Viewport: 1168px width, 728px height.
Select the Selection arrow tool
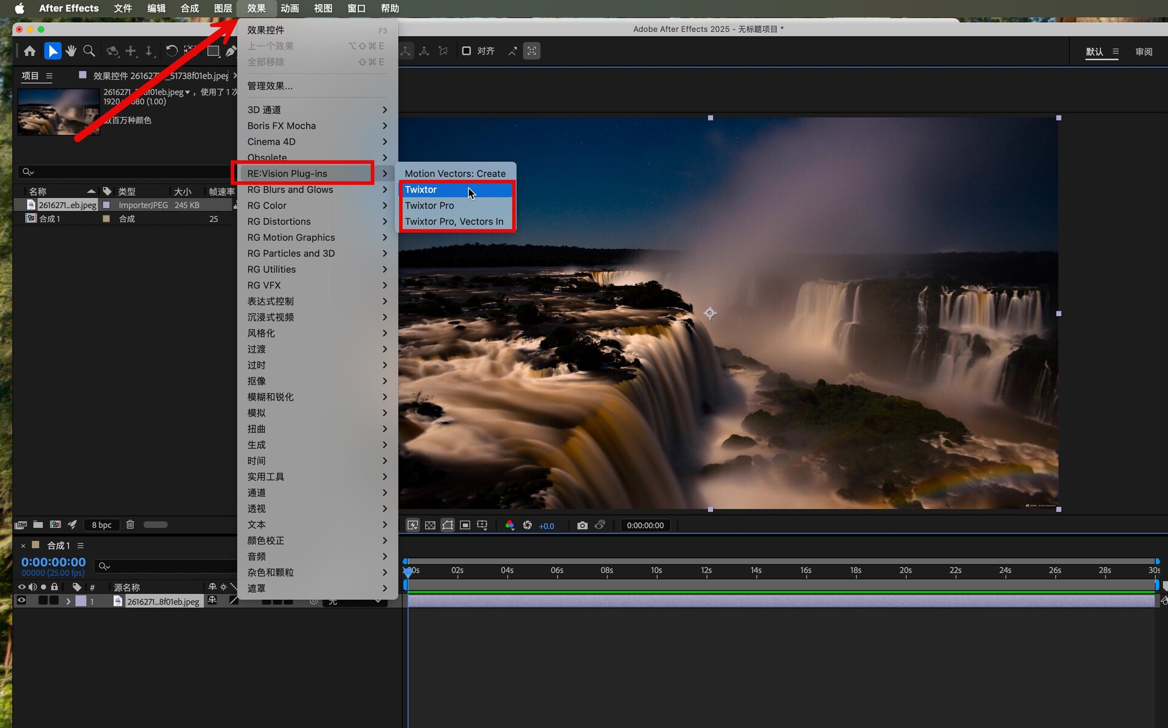pyautogui.click(x=52, y=51)
